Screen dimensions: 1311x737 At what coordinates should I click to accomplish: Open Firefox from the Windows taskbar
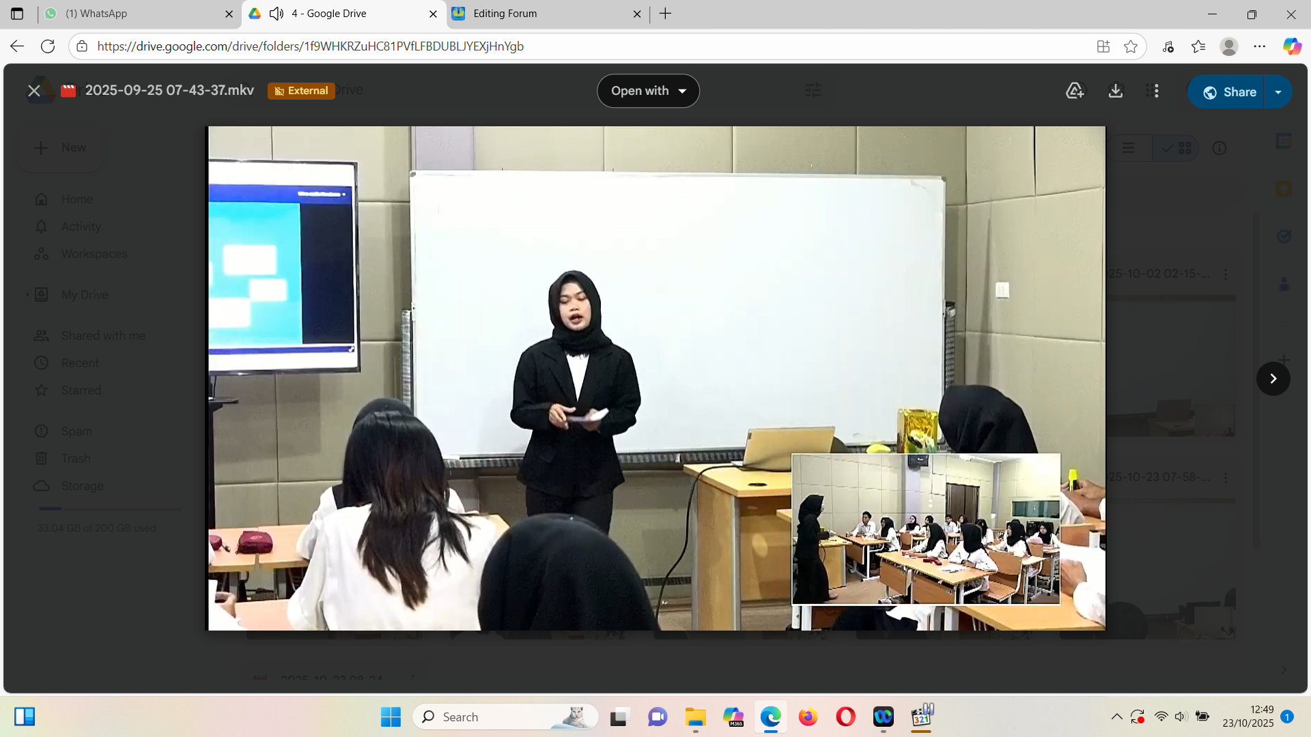click(808, 717)
